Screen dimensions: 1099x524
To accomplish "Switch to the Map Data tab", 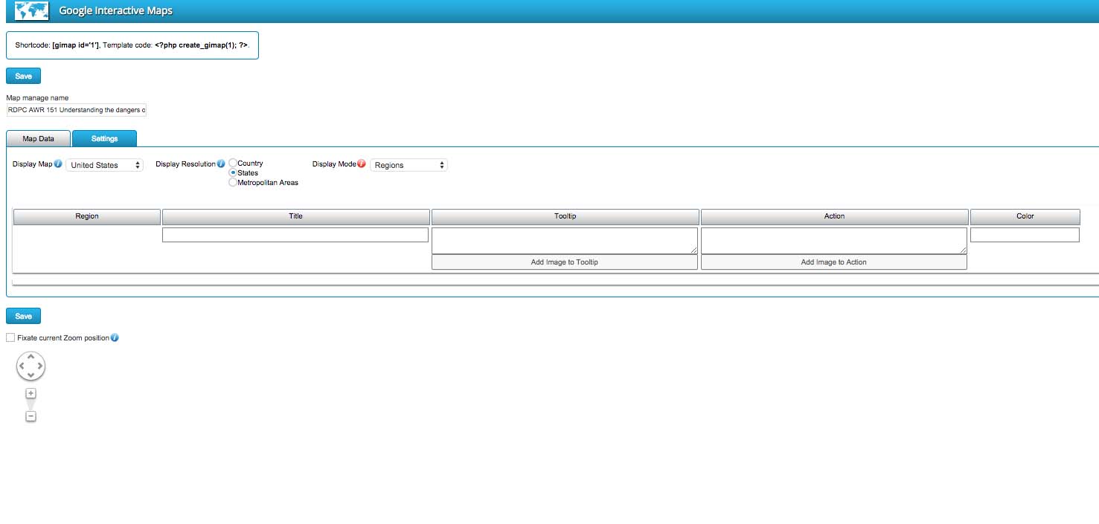I will pos(38,138).
